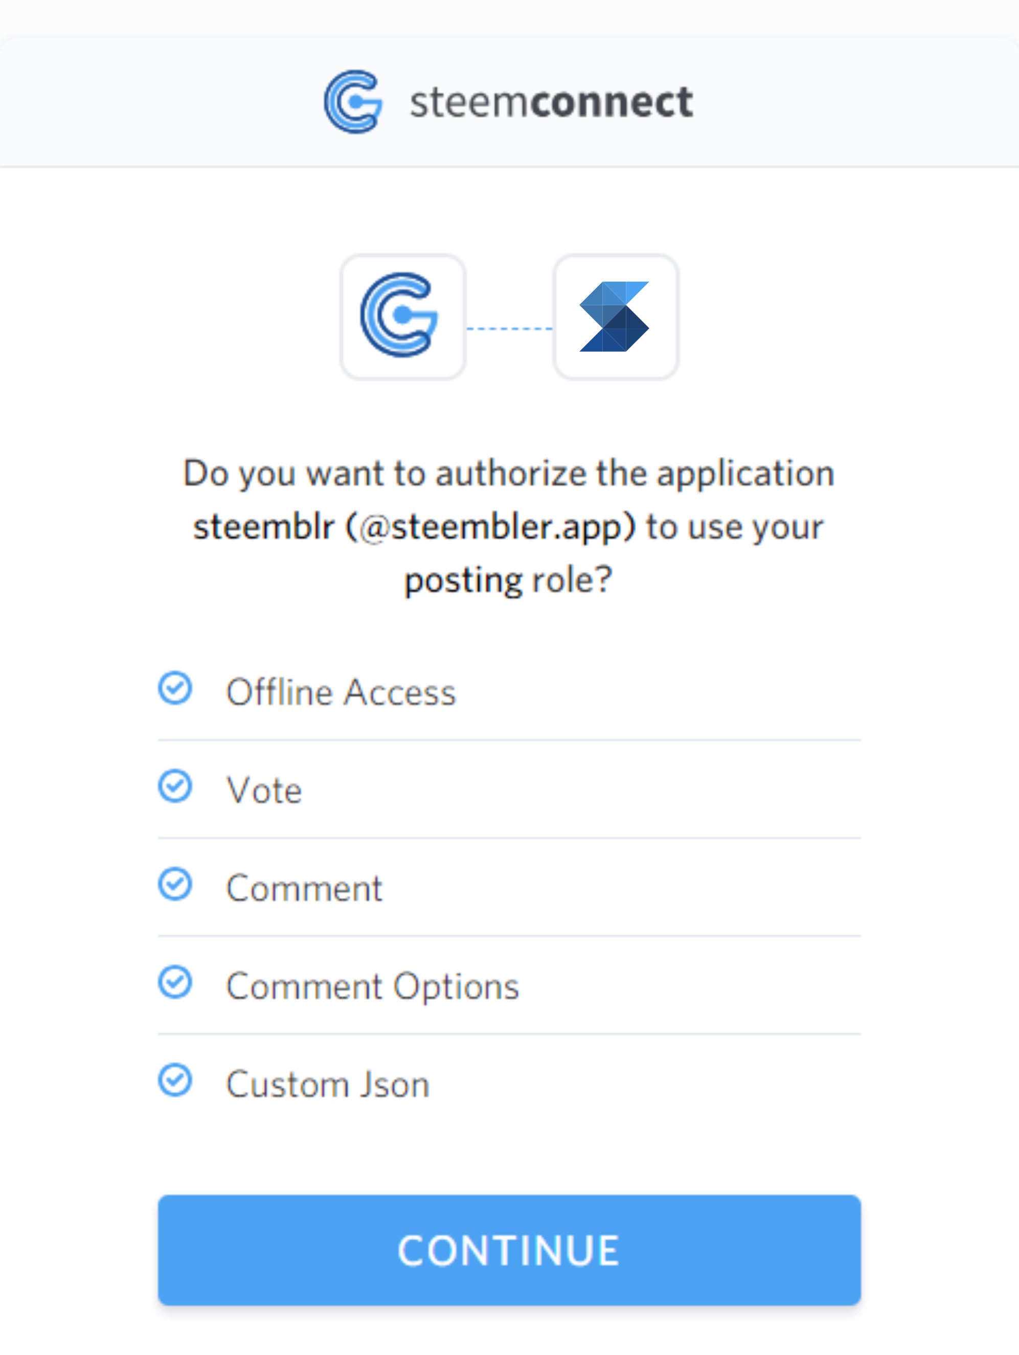This screenshot has height=1355, width=1019.
Task: Click the Custom Json label text
Action: point(328,1085)
